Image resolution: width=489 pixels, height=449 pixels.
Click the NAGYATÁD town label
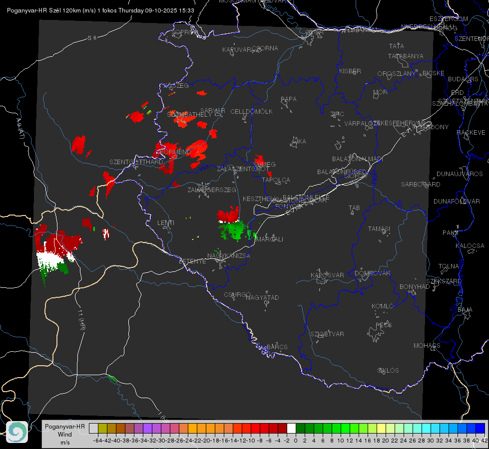click(x=262, y=297)
